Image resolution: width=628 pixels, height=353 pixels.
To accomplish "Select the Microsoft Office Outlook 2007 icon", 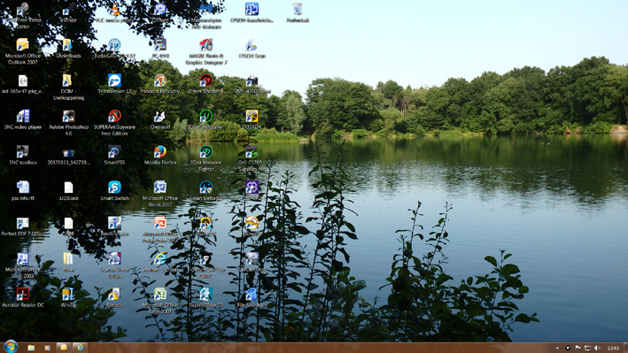I will point(22,51).
